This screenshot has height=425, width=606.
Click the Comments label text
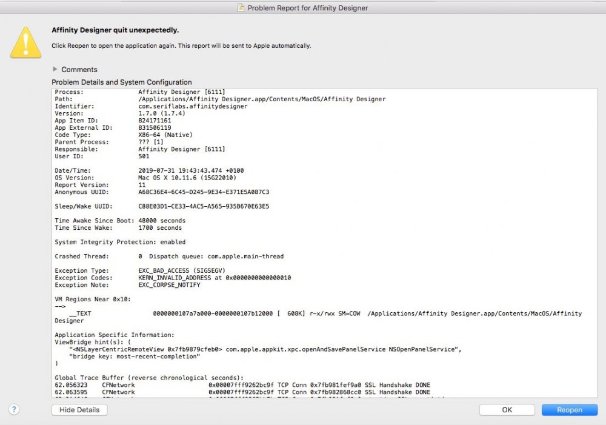(79, 69)
